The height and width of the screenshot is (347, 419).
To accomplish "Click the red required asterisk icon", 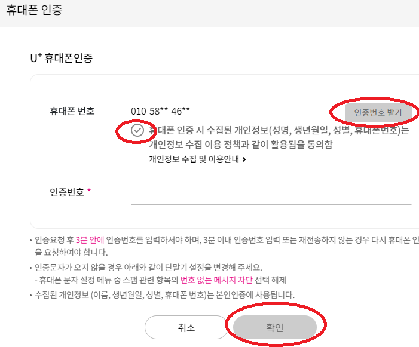I will (90, 191).
